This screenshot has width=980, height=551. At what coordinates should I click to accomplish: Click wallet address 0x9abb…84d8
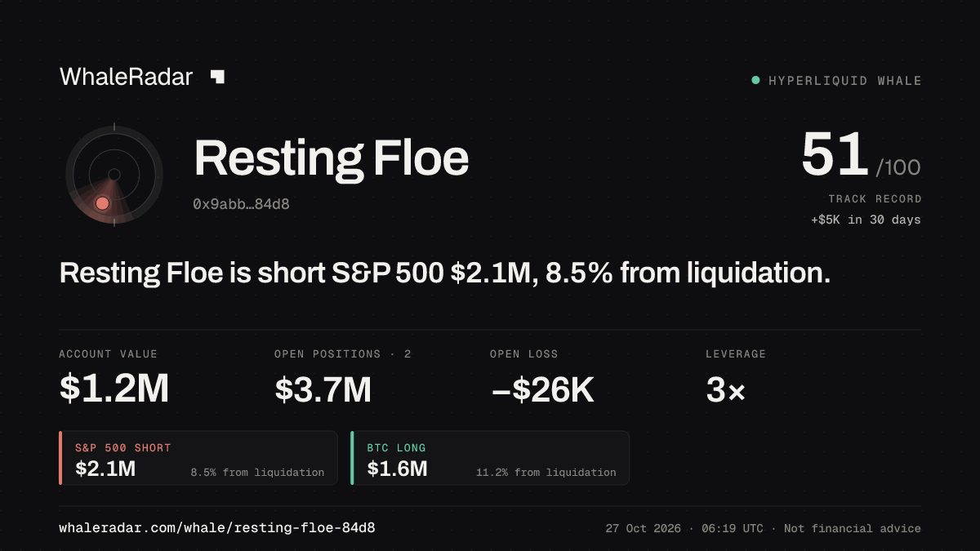coord(241,204)
